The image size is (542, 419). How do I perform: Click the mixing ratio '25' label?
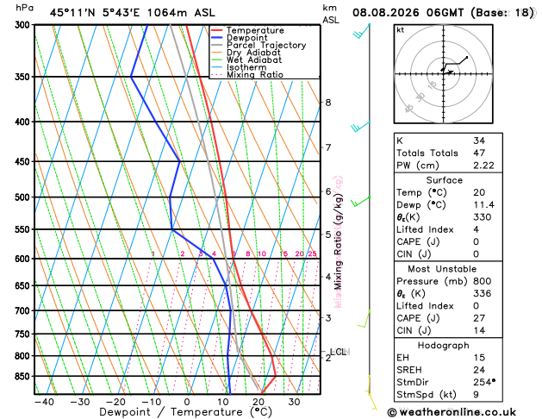[x=312, y=253]
